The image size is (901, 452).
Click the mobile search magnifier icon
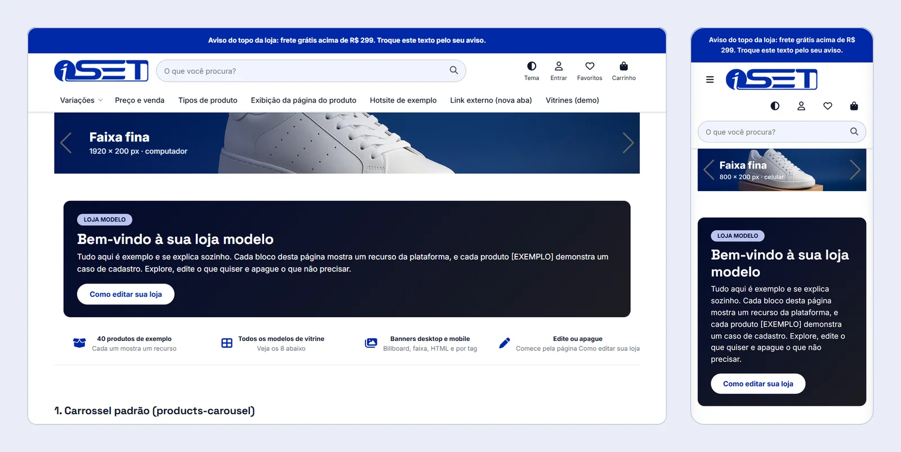pyautogui.click(x=854, y=132)
